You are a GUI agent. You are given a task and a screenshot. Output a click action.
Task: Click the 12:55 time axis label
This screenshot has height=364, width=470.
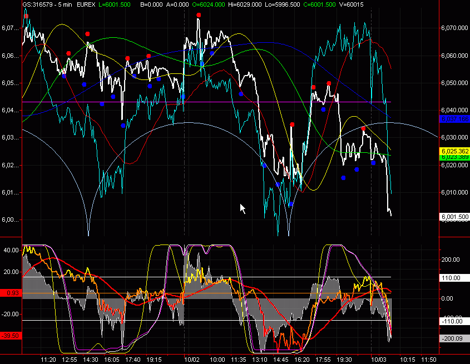(70, 360)
